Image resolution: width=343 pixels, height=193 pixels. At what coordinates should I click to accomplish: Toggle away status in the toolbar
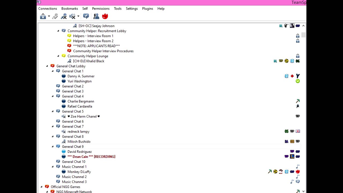(55, 16)
